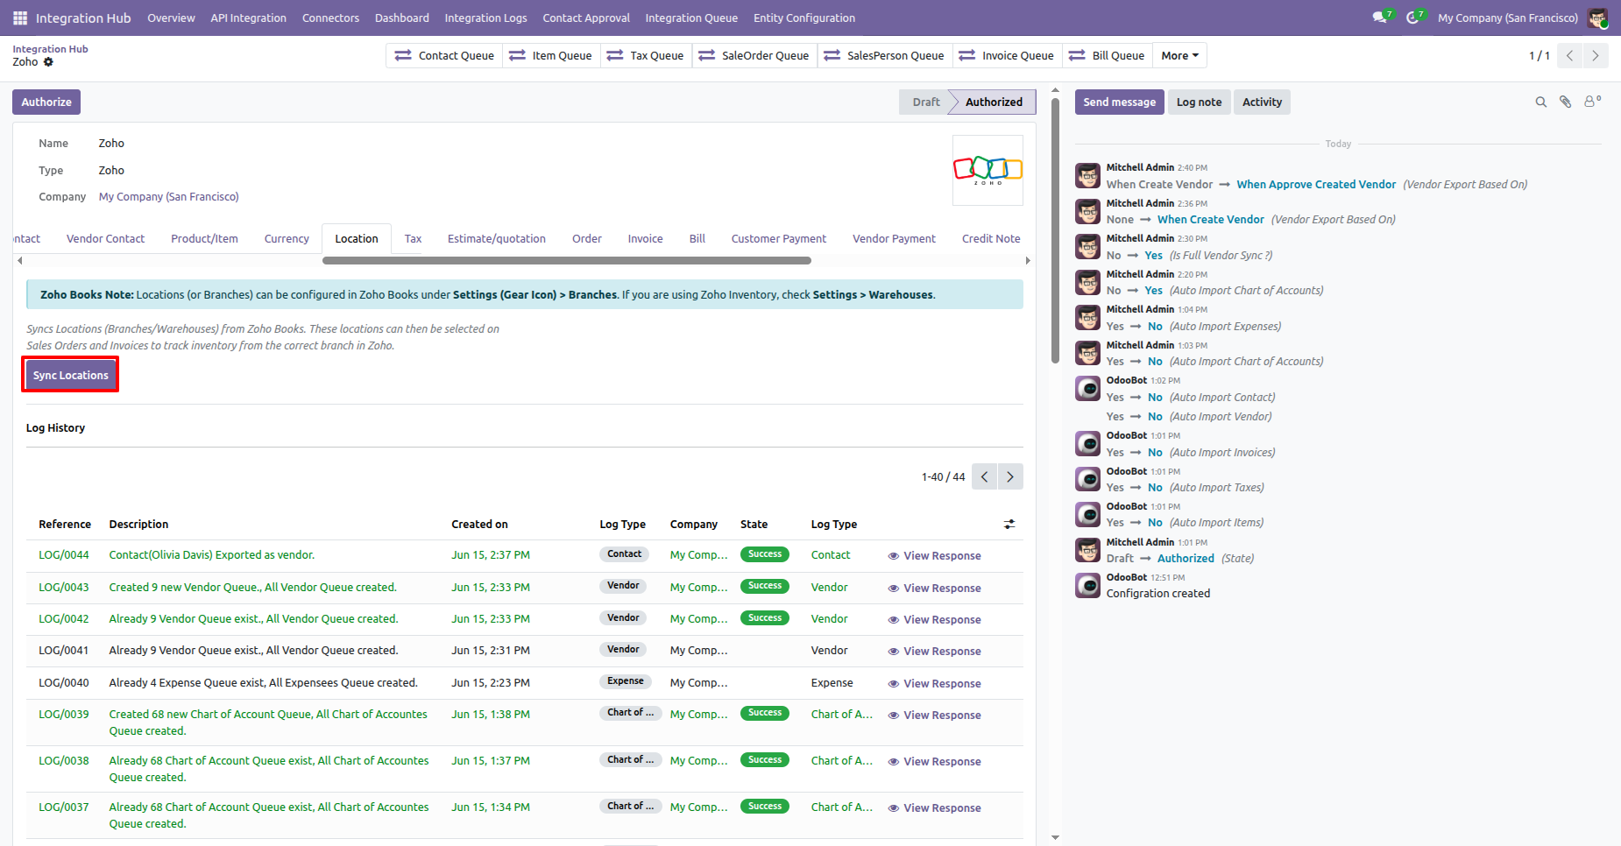Open the Contact Approval menu

point(586,18)
